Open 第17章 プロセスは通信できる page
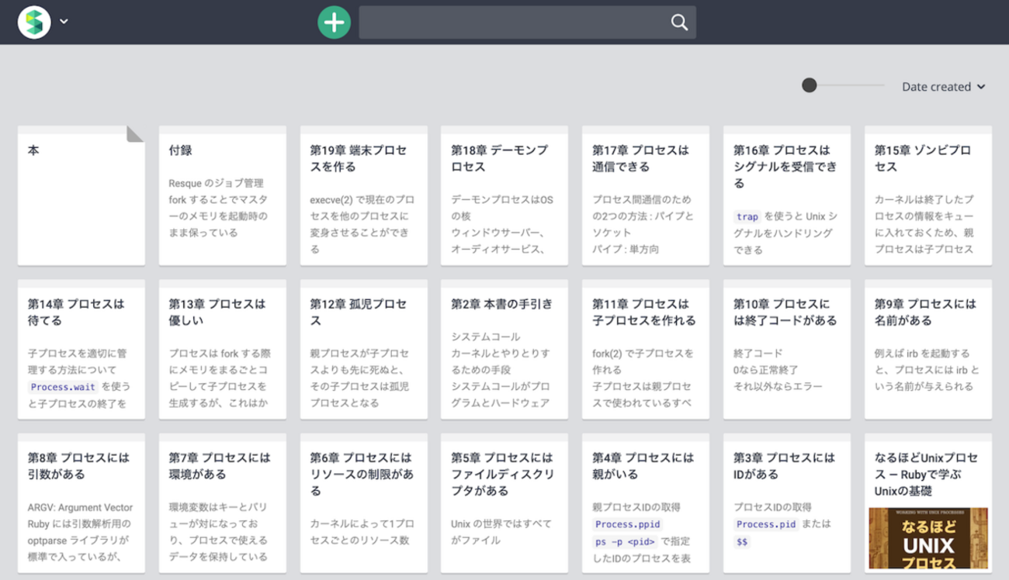This screenshot has width=1009, height=580. pyautogui.click(x=646, y=195)
